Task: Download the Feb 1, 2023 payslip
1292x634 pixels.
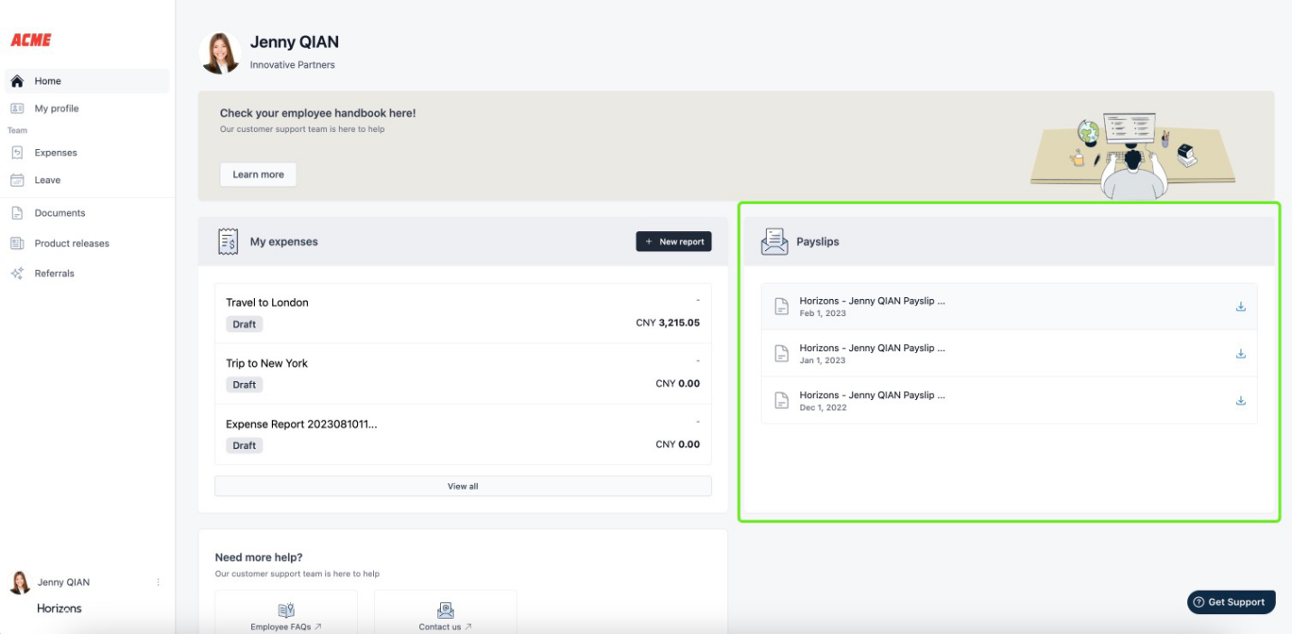Action: 1241,307
